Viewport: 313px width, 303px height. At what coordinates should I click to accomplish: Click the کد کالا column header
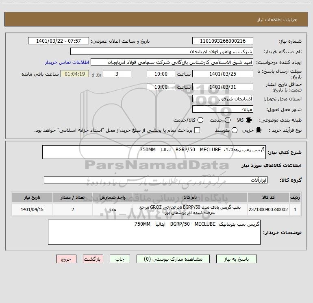click(268, 198)
